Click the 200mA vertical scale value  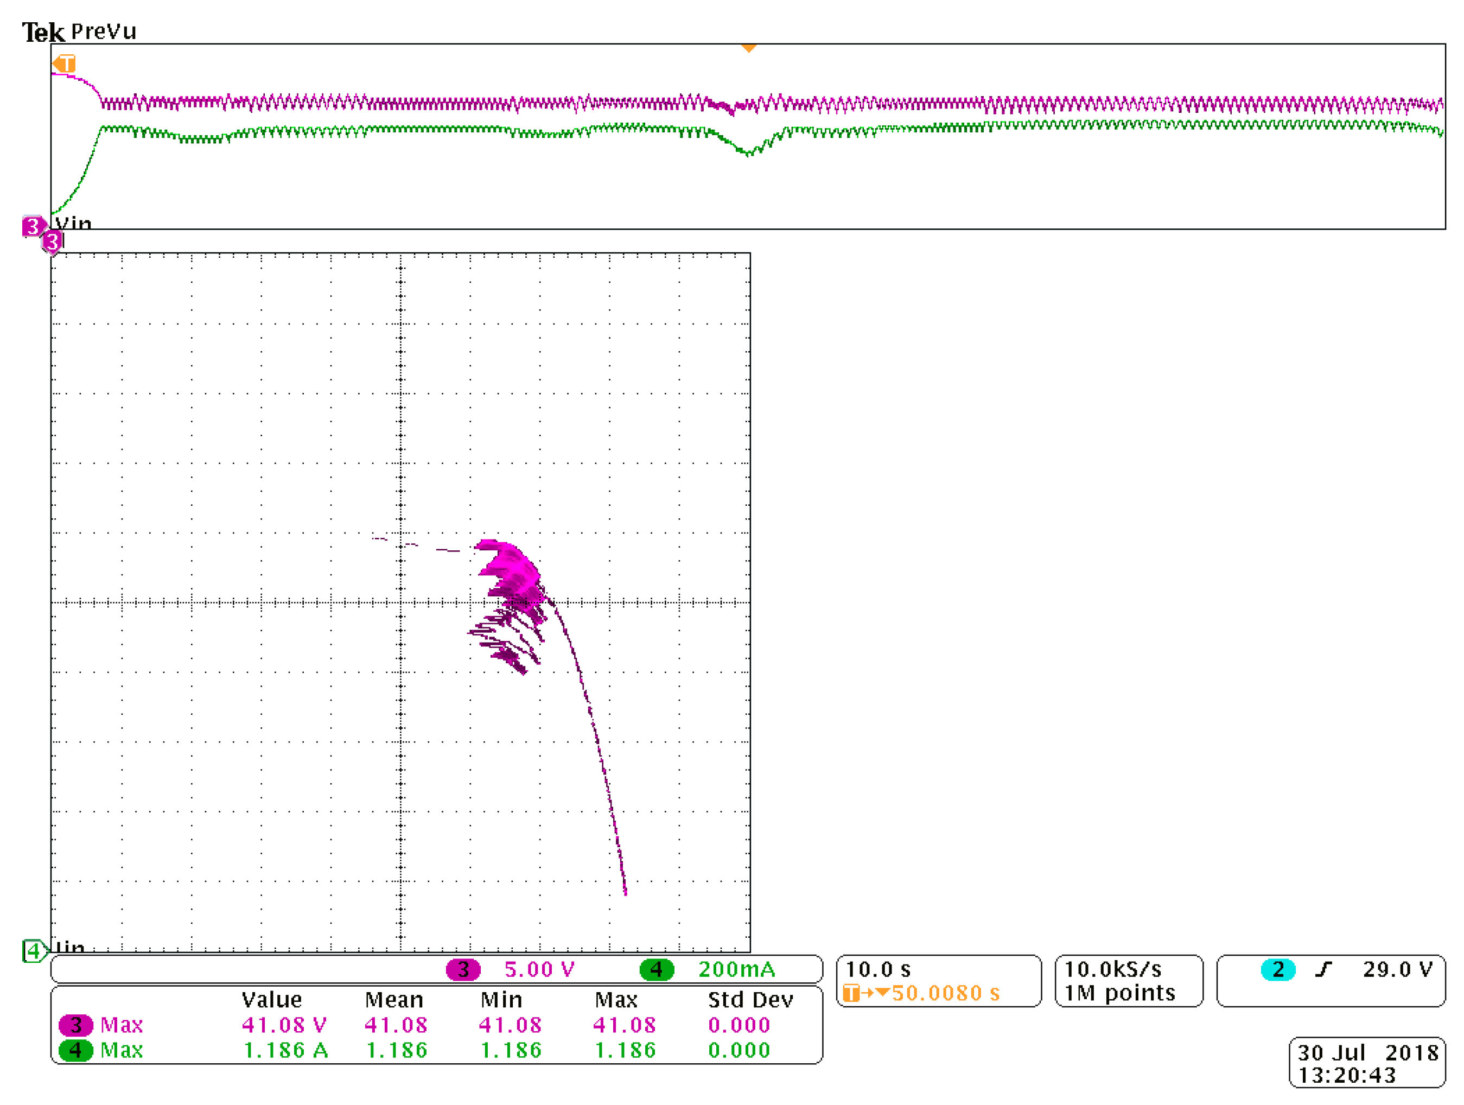click(736, 970)
